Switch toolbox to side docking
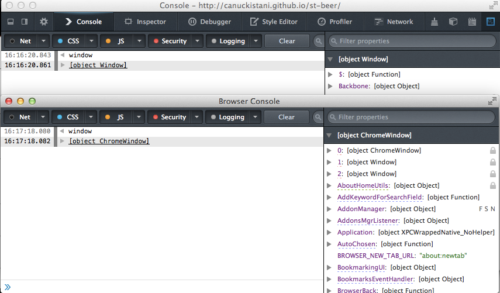The image size is (500, 293). 25,22
